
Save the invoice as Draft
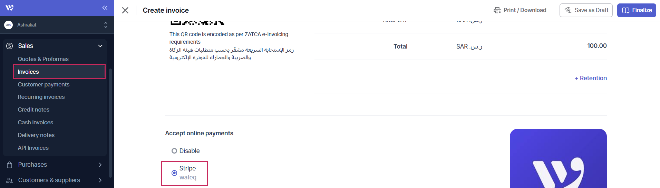pyautogui.click(x=586, y=10)
